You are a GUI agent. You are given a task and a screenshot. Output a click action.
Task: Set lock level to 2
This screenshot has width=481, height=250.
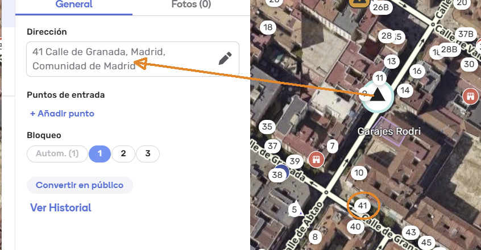123,153
